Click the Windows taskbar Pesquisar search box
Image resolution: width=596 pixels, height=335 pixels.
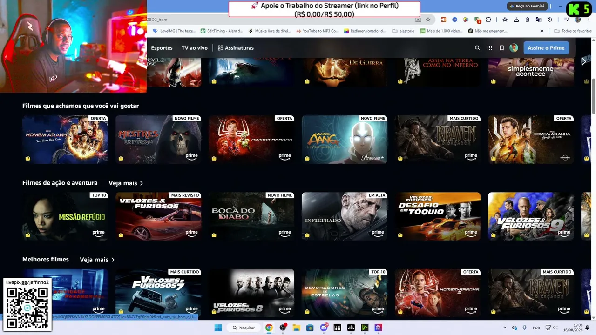pos(244,328)
